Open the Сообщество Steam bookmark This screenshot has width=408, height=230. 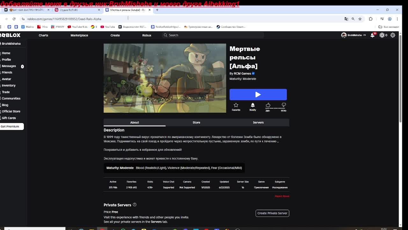pos(231,27)
